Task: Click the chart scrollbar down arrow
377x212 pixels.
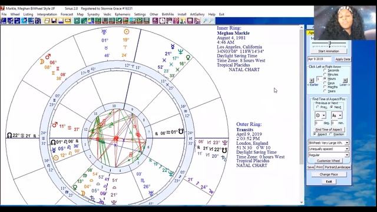Action: [302, 203]
